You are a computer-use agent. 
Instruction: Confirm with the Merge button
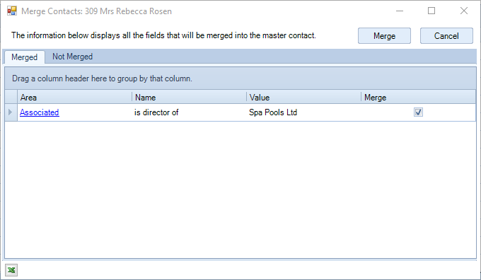point(384,36)
